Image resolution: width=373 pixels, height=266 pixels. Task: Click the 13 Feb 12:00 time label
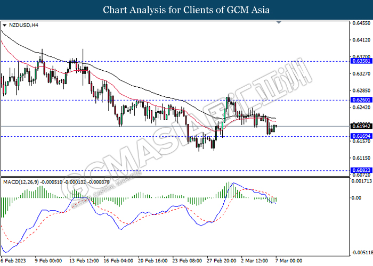pos(84,261)
